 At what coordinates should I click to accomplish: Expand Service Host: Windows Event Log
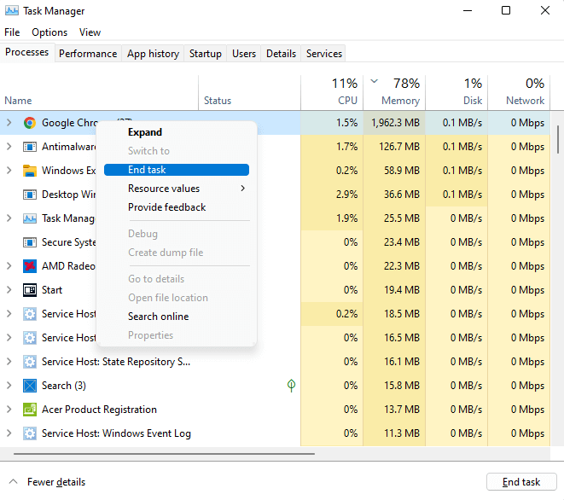[9, 433]
